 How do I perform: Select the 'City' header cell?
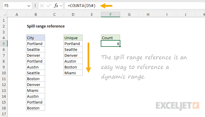[35, 38]
